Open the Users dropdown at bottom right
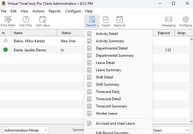The width and height of the screenshot is (193, 134). (171, 130)
